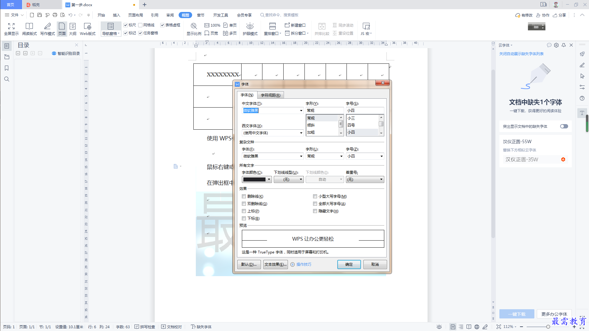The image size is (589, 331).
Task: Open the Insert ribbon tab
Action: coord(116,15)
